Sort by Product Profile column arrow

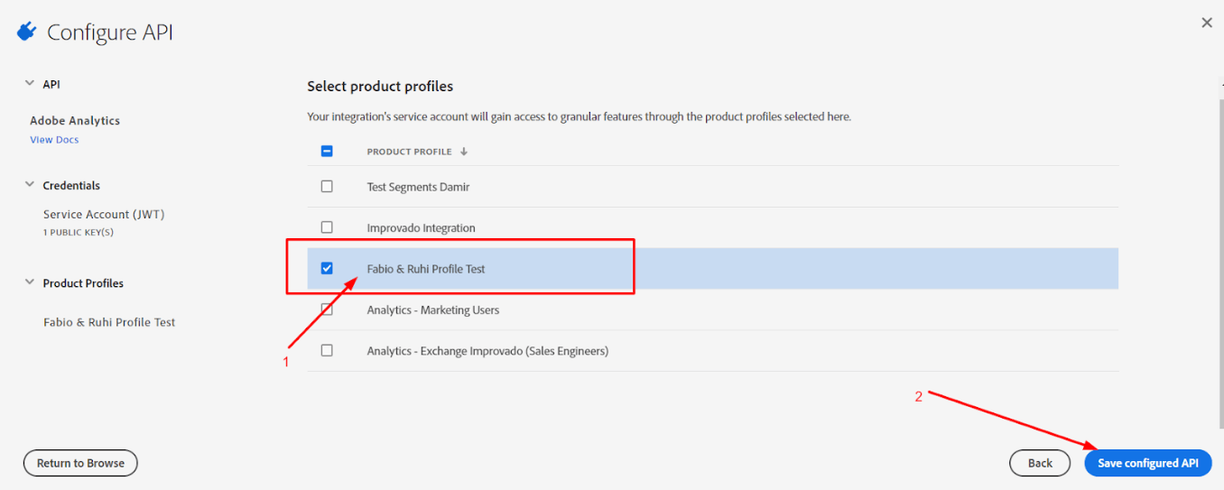coord(464,152)
